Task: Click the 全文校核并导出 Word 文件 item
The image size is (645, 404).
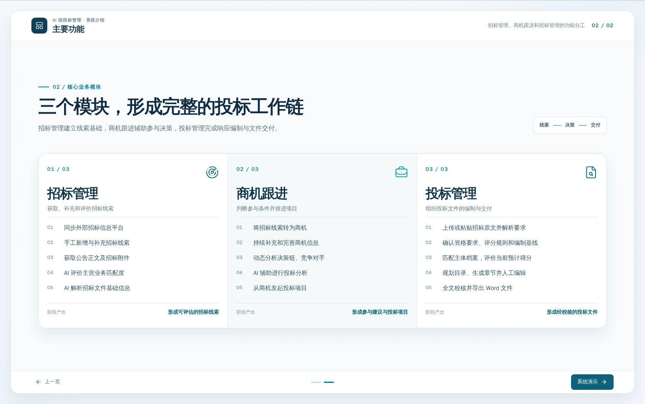Action: pos(478,288)
